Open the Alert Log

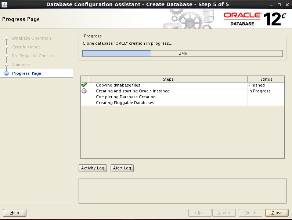point(122,168)
